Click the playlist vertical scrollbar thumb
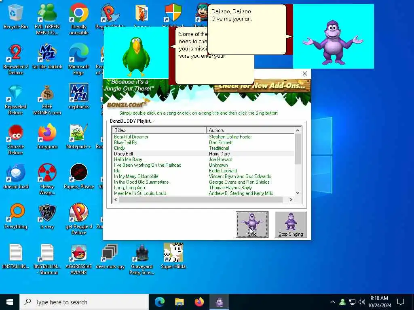 (x=298, y=149)
